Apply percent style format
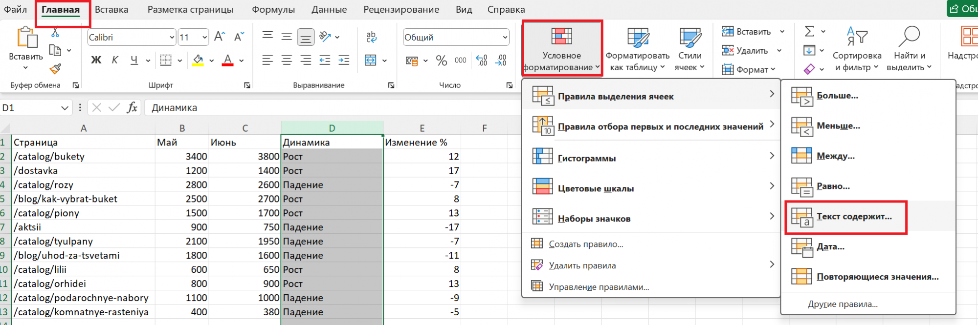Screen dimensions: 978x325 pyautogui.click(x=442, y=61)
